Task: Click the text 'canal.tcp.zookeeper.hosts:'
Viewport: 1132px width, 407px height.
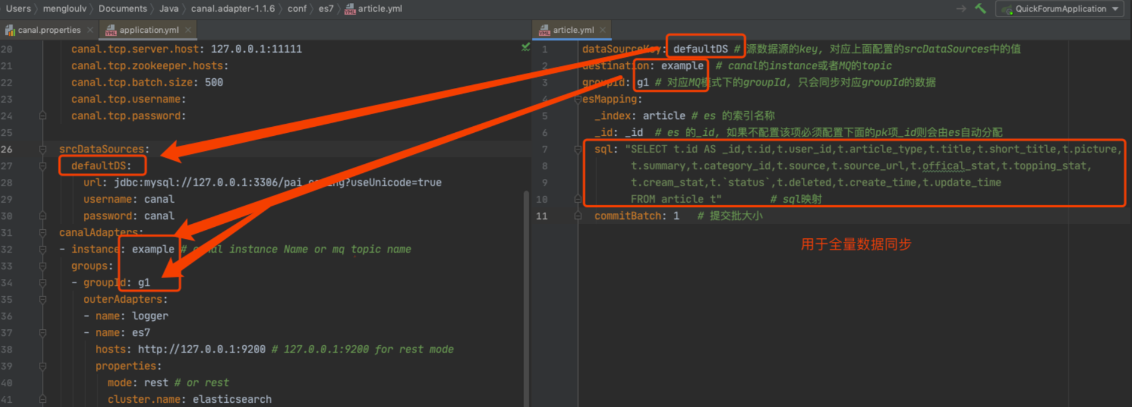Action: [x=150, y=66]
